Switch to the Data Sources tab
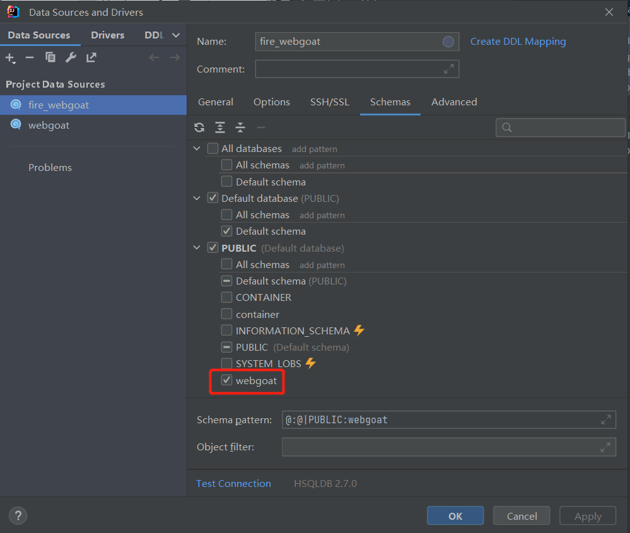630x533 pixels. 39,35
